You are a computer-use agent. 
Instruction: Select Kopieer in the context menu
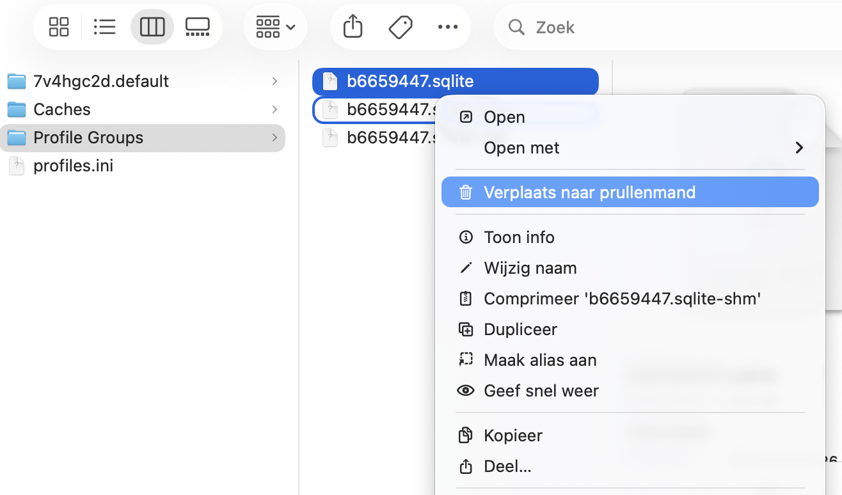(512, 435)
